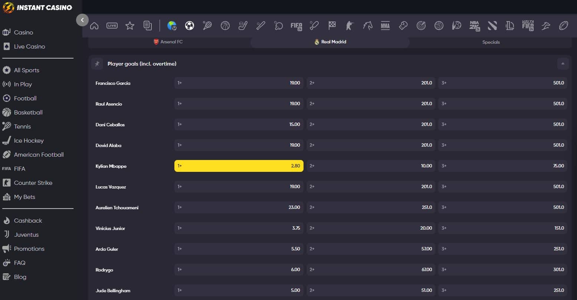Collapse the left sidebar with arrow button
The image size is (577, 300).
click(82, 20)
